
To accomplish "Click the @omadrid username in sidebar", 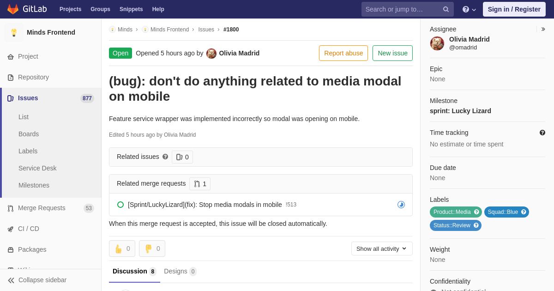I will pyautogui.click(x=463, y=48).
